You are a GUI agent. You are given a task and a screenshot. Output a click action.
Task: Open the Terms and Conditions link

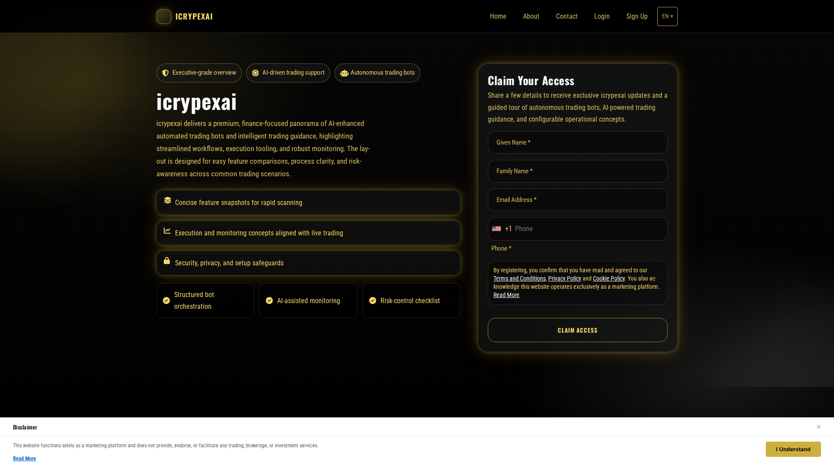click(x=520, y=278)
